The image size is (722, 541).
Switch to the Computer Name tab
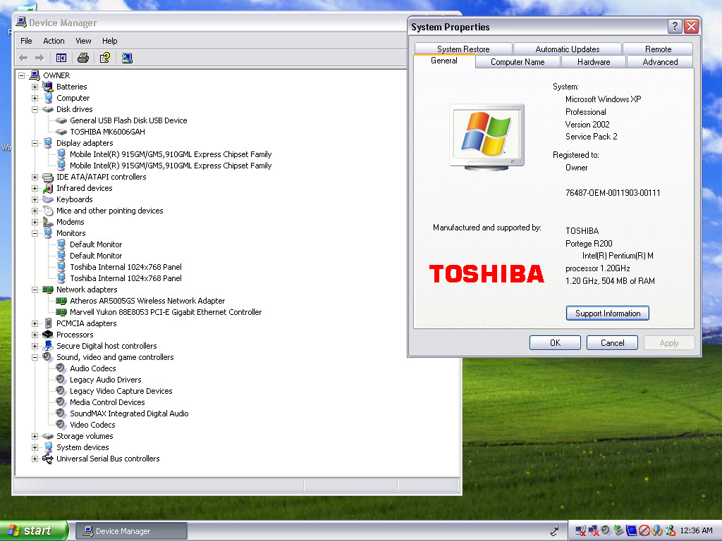pos(518,62)
